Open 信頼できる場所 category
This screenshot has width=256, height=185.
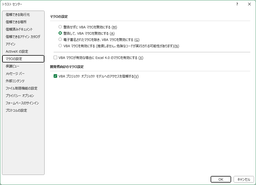click(16, 22)
